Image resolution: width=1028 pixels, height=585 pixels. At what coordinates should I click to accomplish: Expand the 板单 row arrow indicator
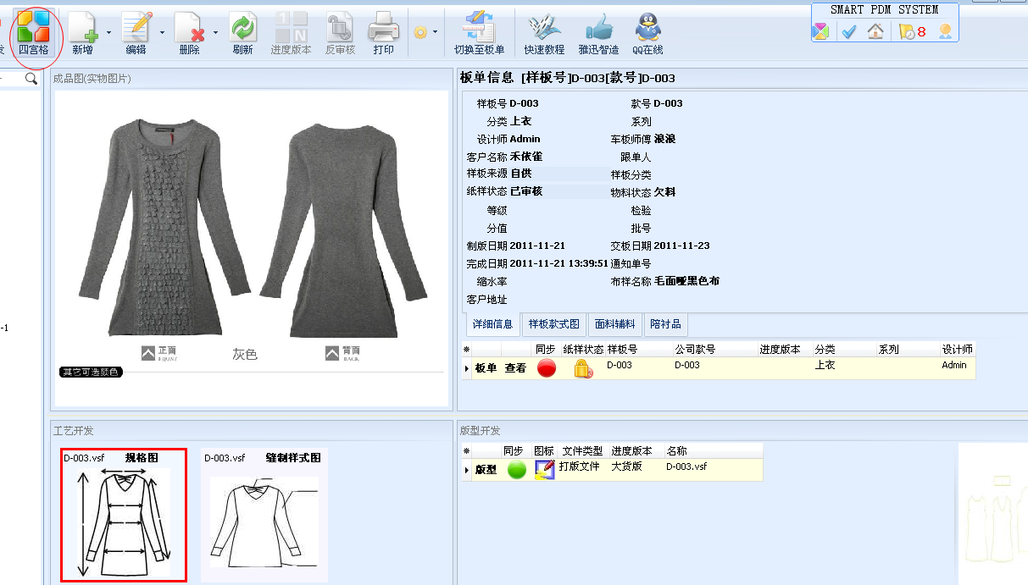[467, 368]
